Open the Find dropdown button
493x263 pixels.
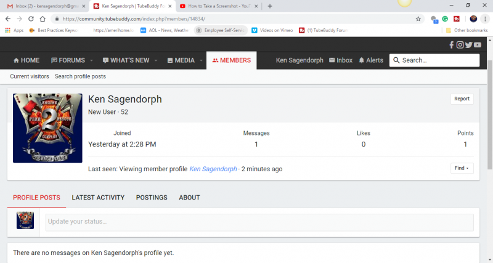point(462,168)
